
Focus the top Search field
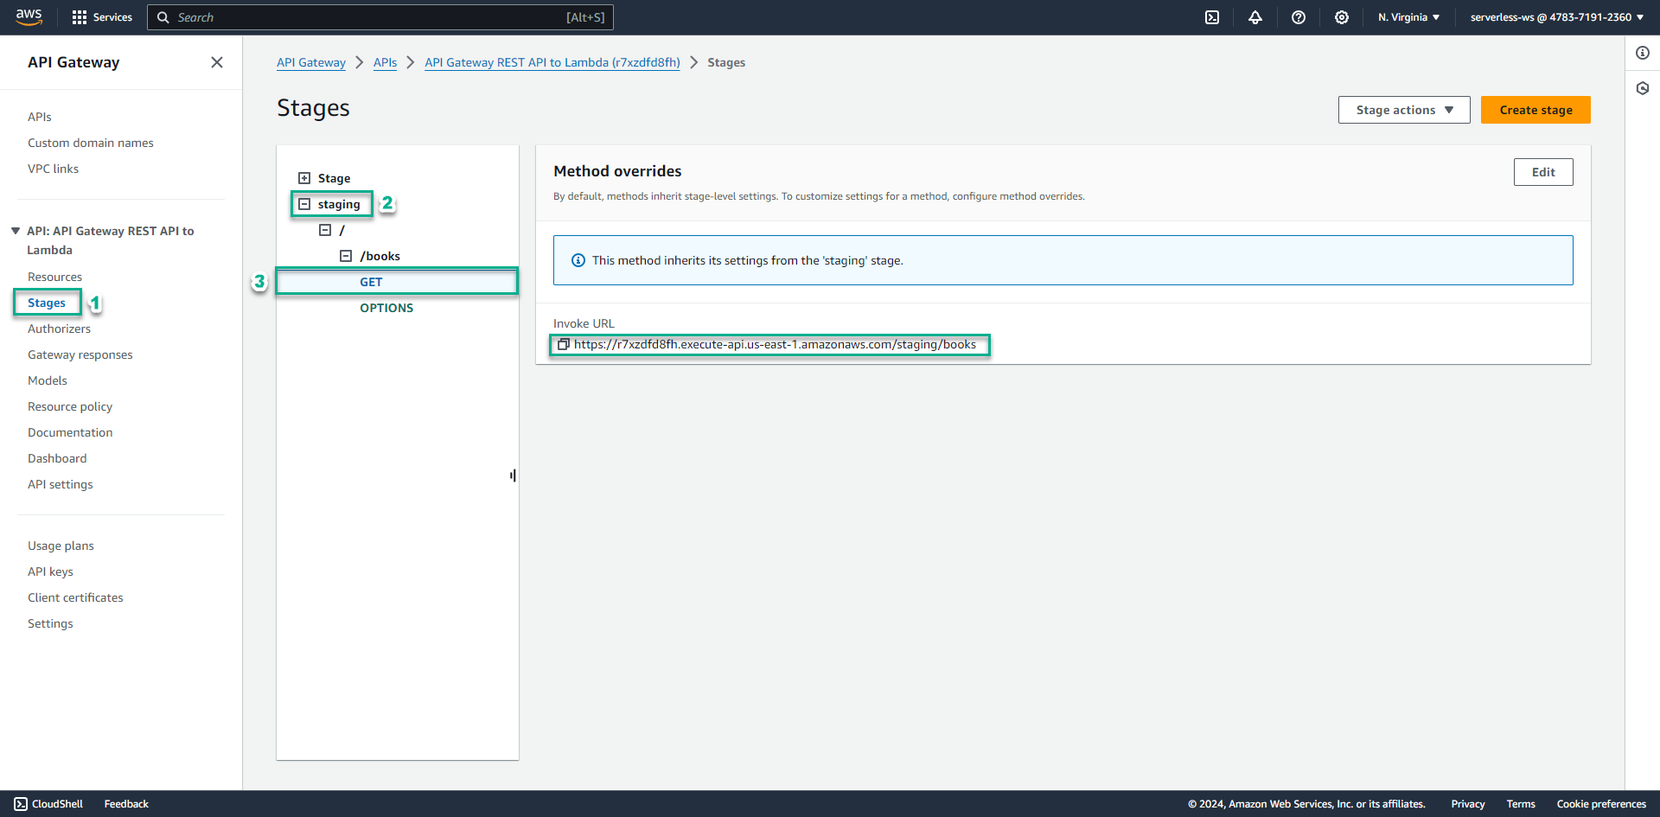pos(380,17)
